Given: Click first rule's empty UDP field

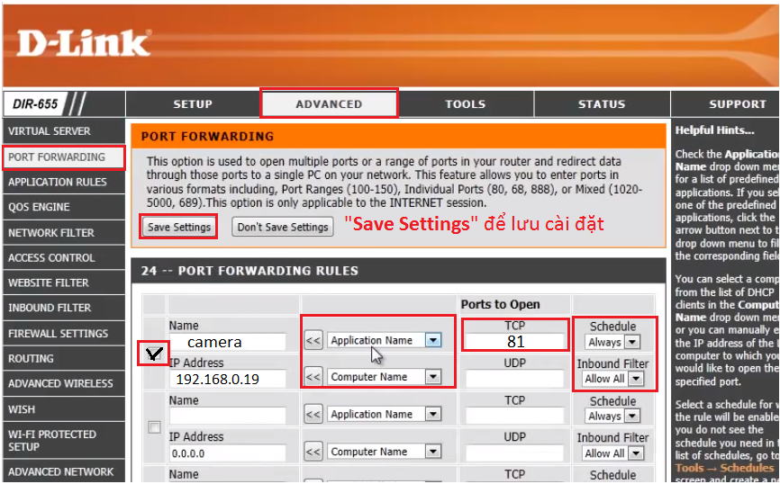Looking at the screenshot, I should [x=515, y=379].
